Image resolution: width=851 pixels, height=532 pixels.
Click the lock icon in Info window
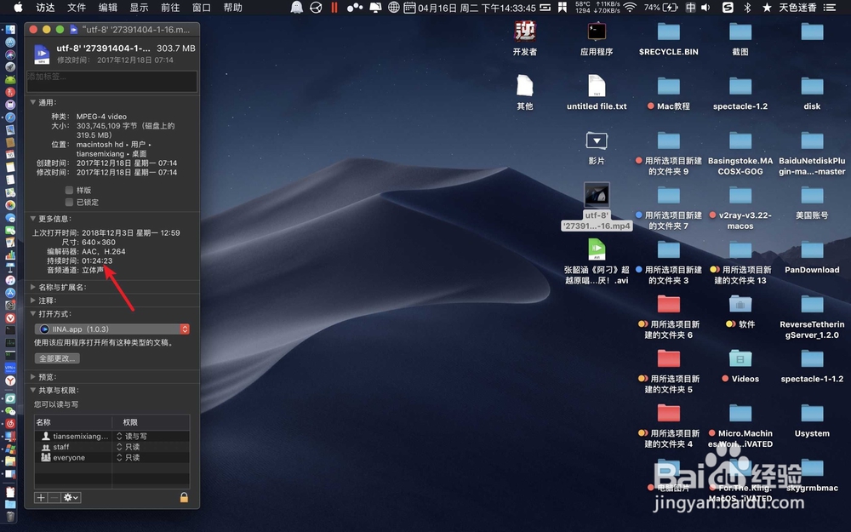184,497
